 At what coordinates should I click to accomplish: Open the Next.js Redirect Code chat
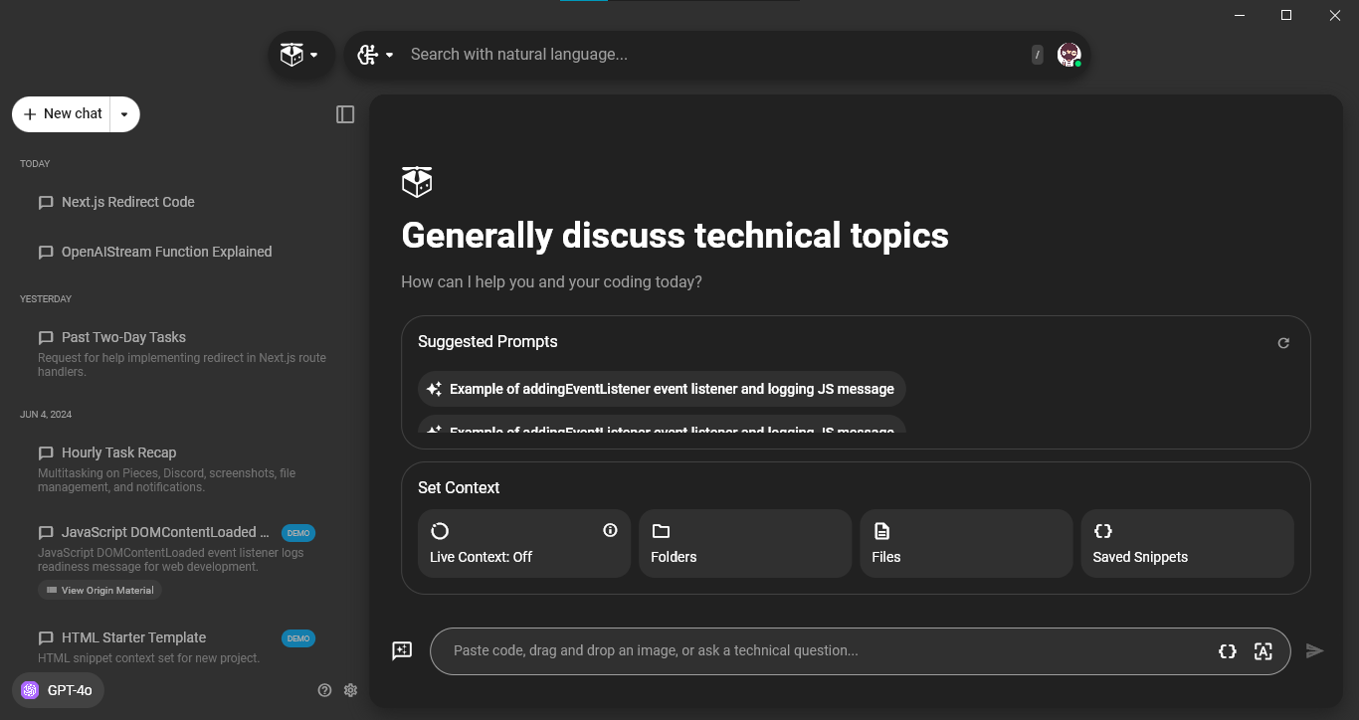(128, 202)
